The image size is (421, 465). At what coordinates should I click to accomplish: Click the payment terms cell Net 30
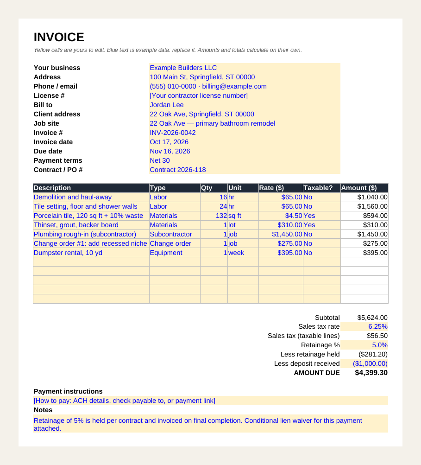coord(245,160)
